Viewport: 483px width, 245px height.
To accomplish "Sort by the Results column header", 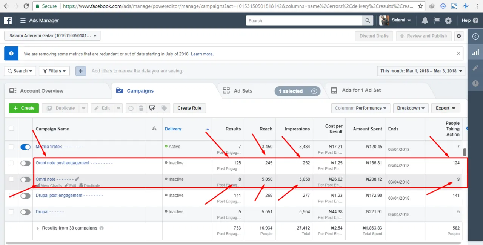I will [233, 129].
